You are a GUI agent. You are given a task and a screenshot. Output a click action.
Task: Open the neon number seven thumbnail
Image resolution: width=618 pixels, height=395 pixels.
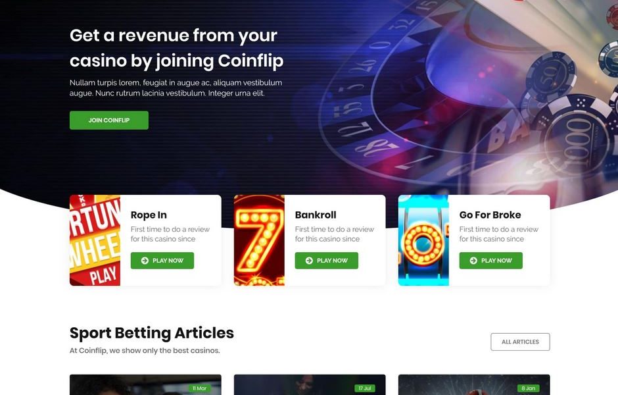tap(259, 240)
